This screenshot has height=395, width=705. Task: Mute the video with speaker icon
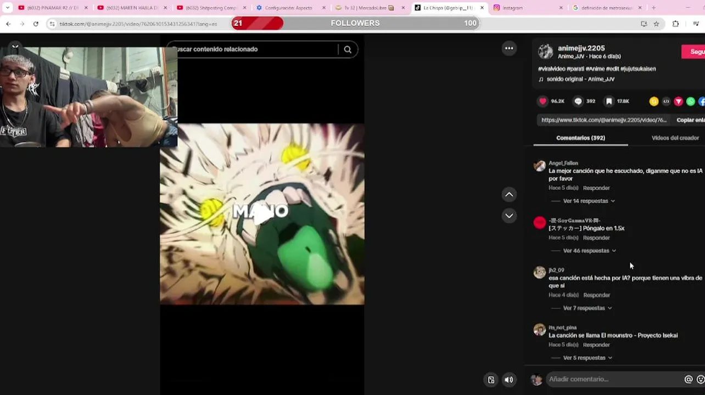coord(509,380)
